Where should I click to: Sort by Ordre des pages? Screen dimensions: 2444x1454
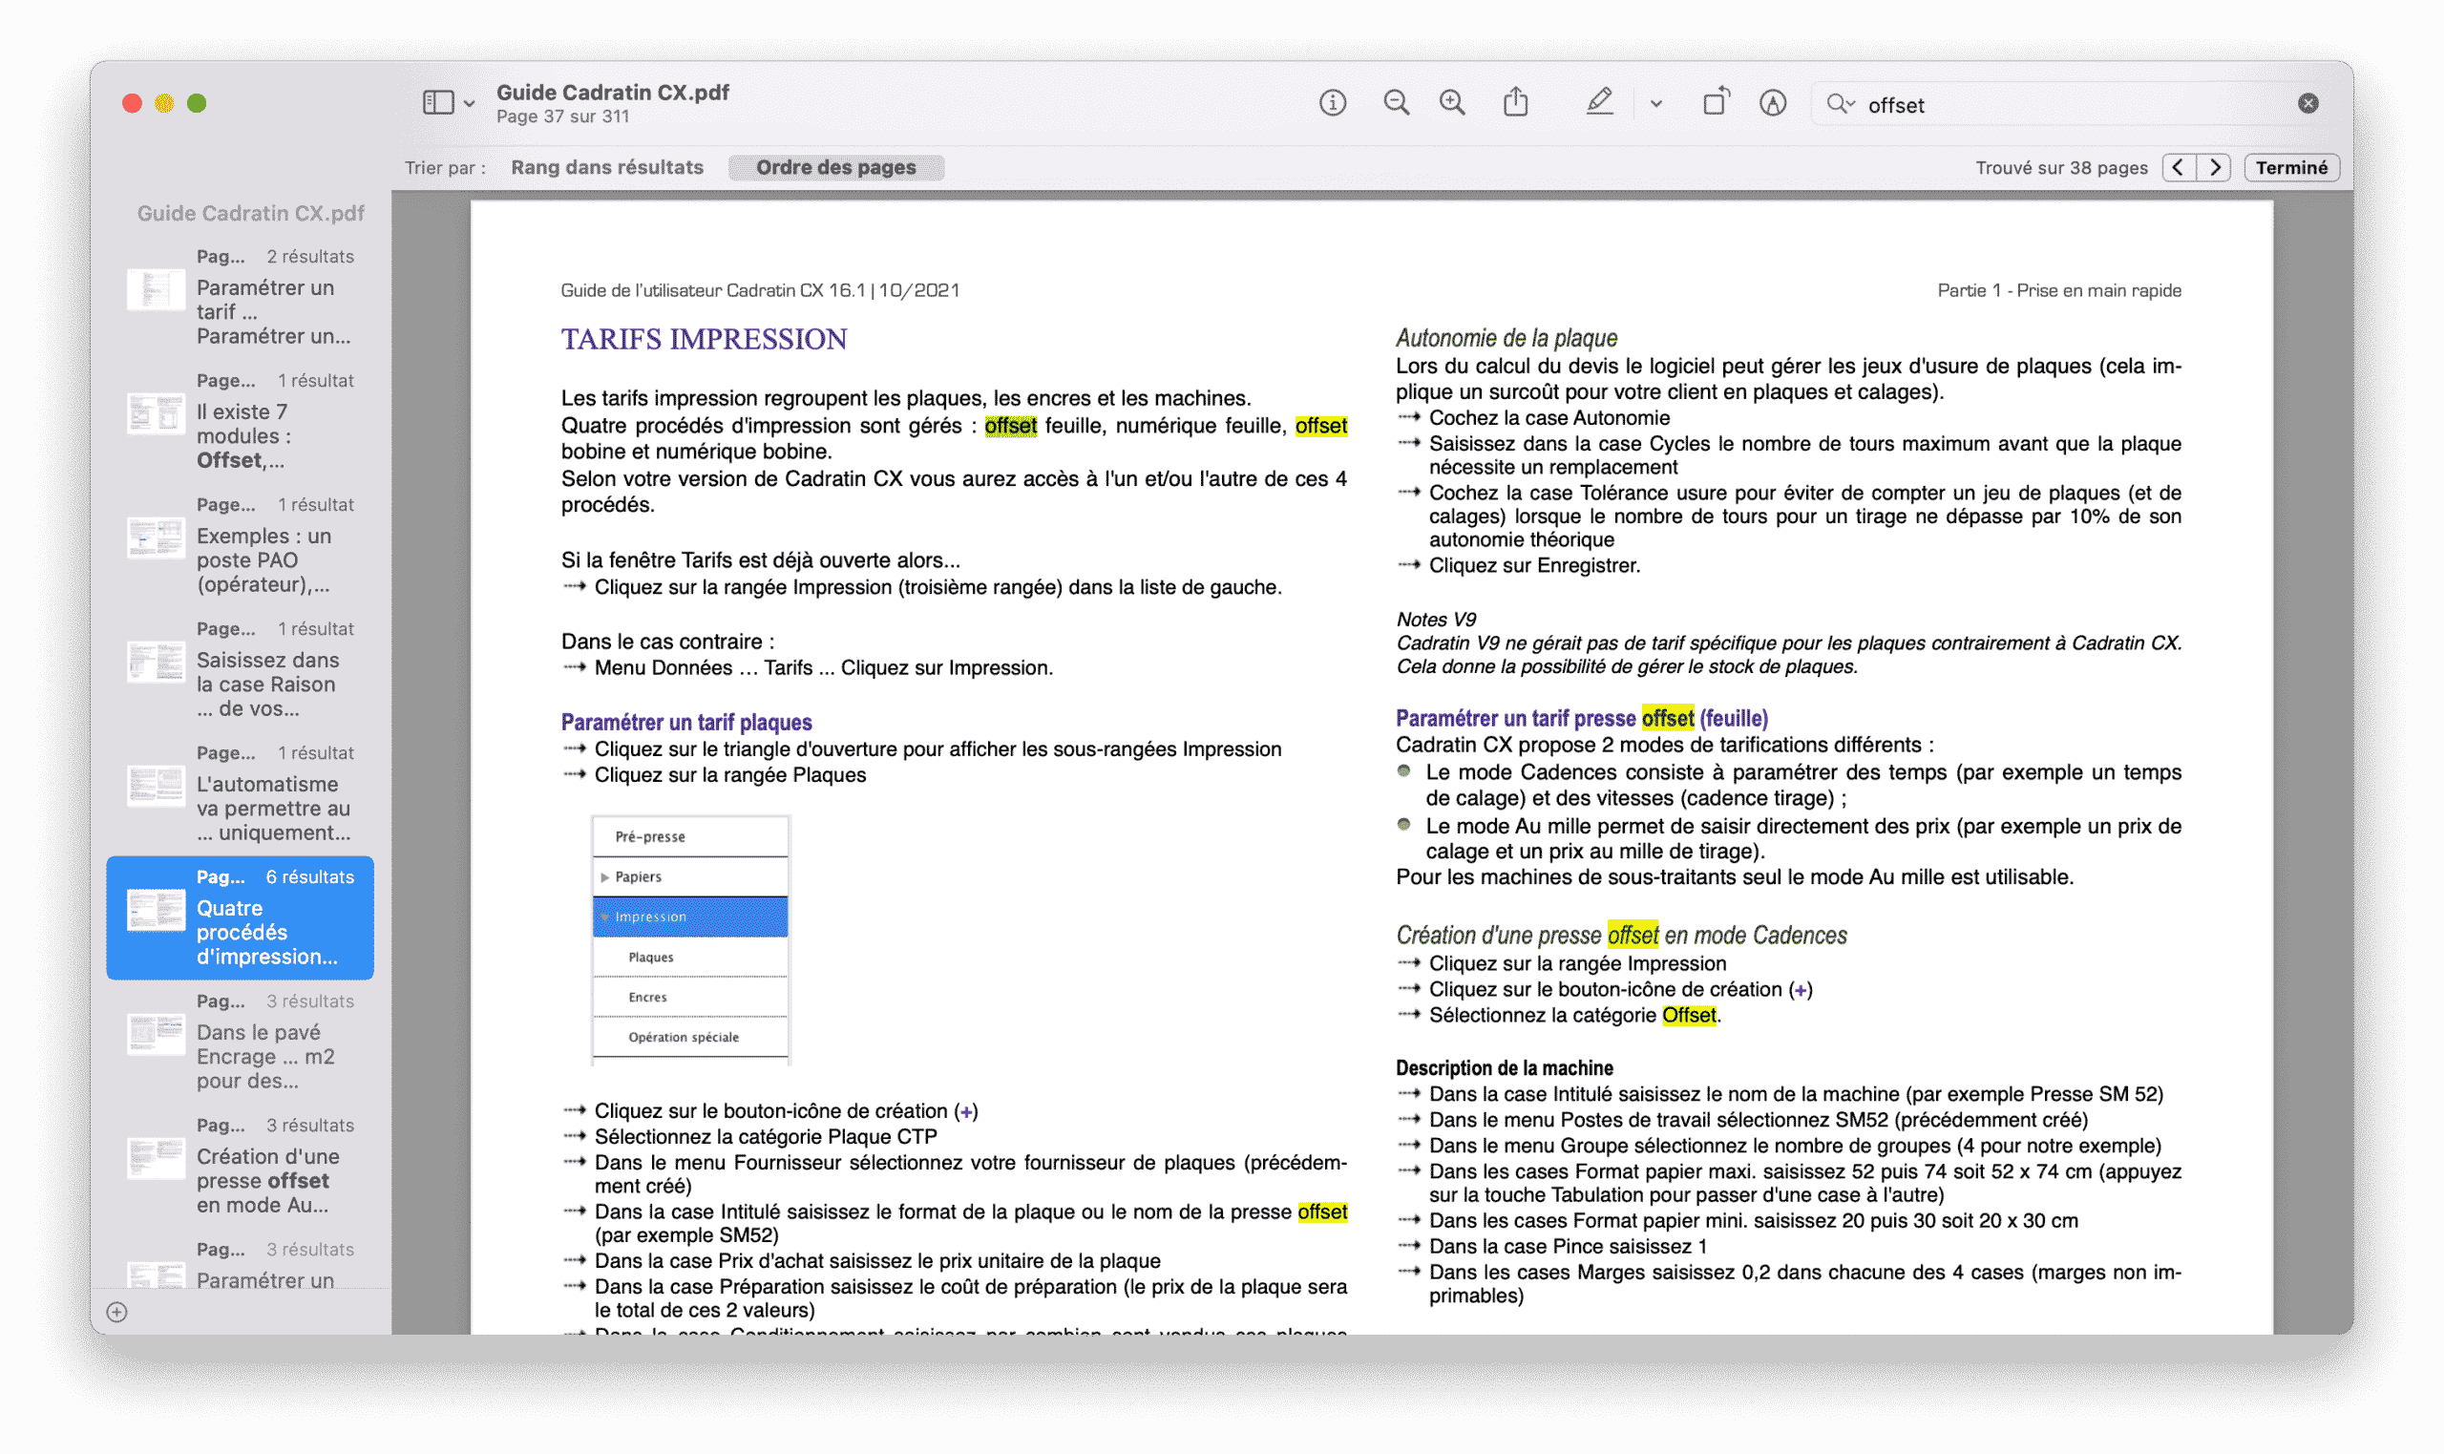point(835,167)
